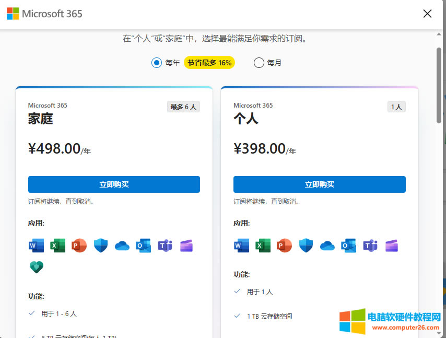Click the OneDrive cloud icon in 家庭 plan
Viewport: 446px width, 338px height.
click(x=122, y=246)
